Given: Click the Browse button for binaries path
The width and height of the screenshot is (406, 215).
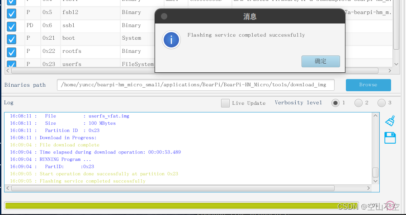Looking at the screenshot, I should pyautogui.click(x=368, y=85).
